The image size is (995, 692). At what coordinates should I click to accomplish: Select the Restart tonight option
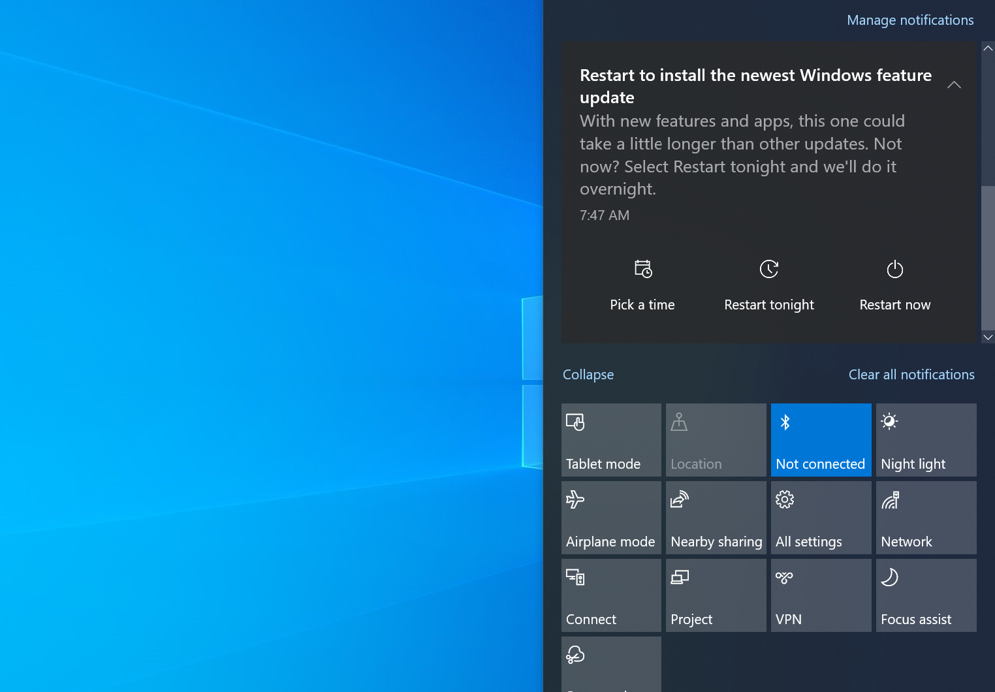769,285
